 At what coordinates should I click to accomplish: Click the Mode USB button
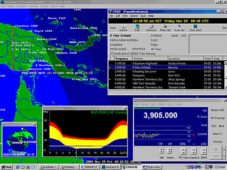(217, 110)
